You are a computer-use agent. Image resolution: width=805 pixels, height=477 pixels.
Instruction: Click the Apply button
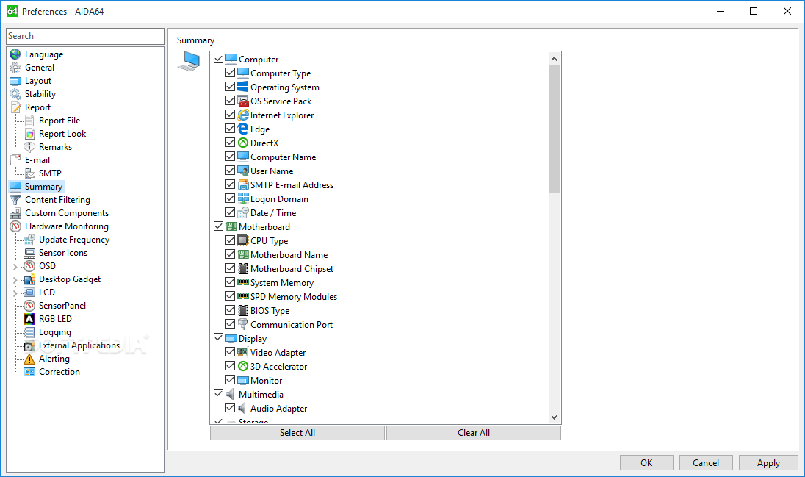coord(768,462)
